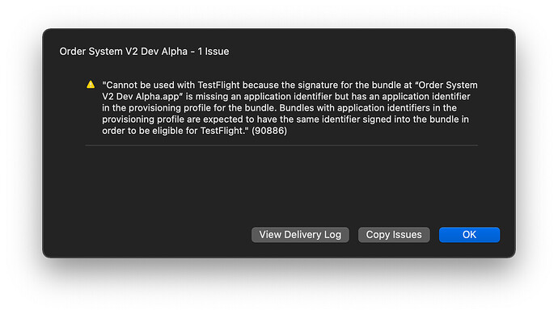Click the blank dialog area left of View Delivery Log
Image resolution: width=558 pixels, height=314 pixels.
pos(146,235)
